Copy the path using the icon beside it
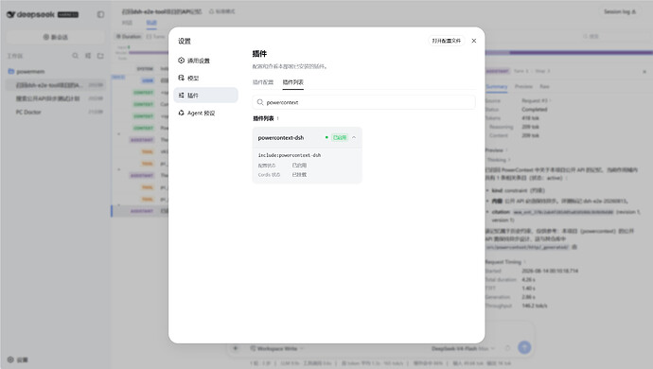The height and width of the screenshot is (369, 653). point(574,247)
